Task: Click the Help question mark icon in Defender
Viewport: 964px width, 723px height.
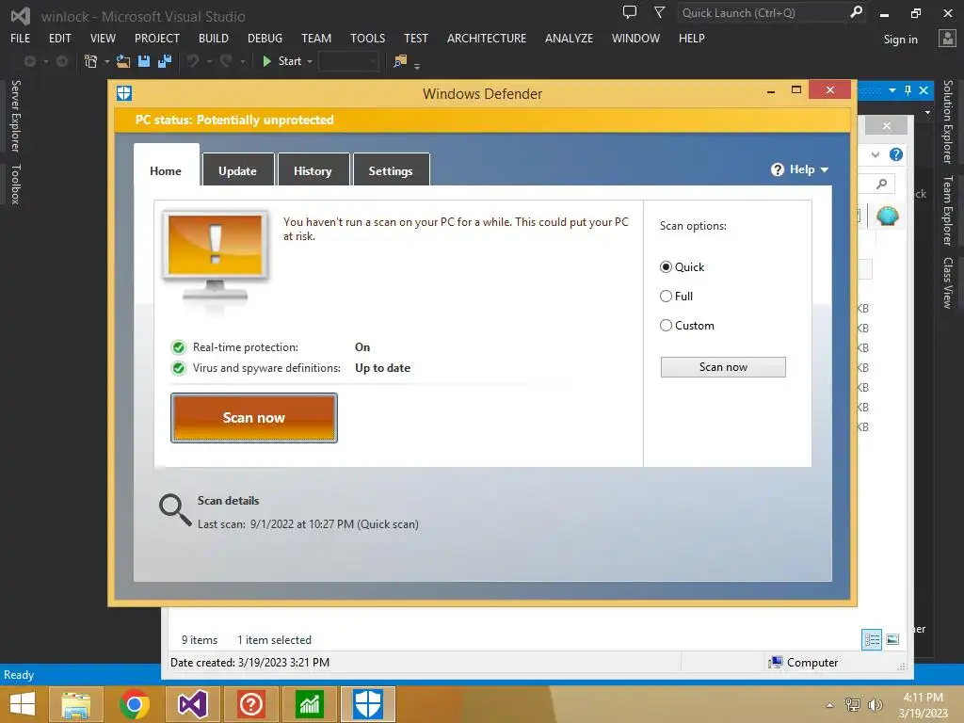Action: tap(778, 169)
